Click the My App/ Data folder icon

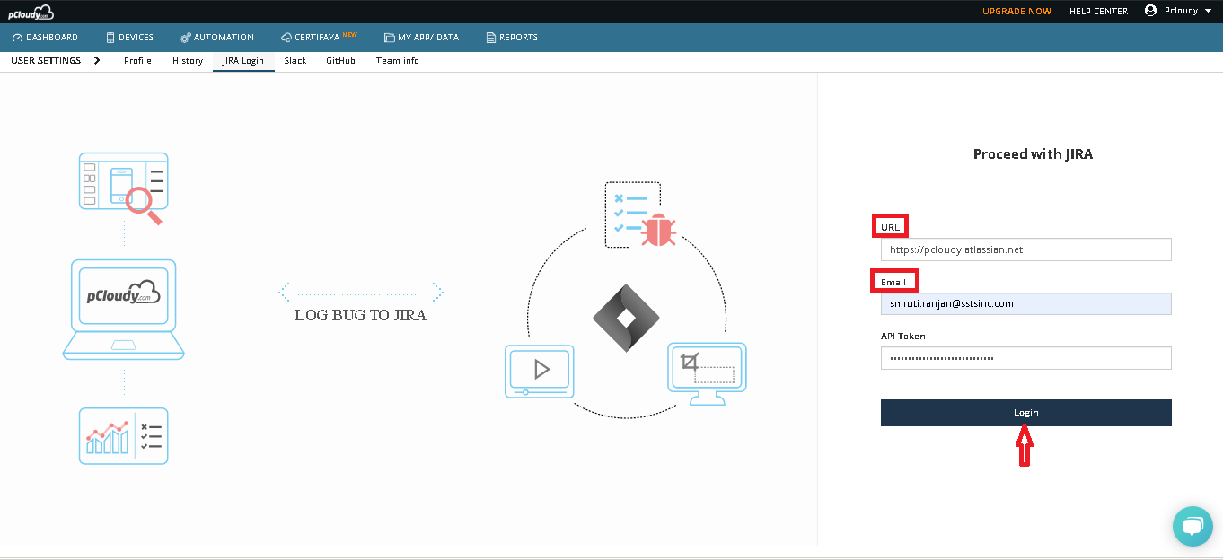[x=389, y=38]
